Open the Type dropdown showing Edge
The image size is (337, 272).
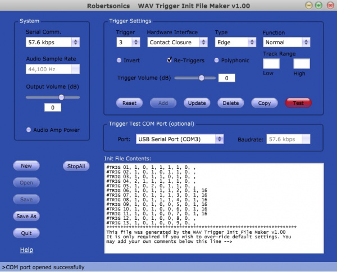[235, 42]
